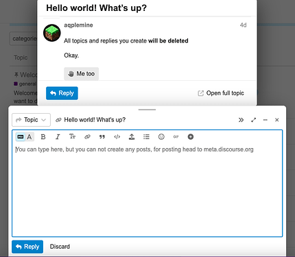Open full topic link
The width and height of the screenshot is (295, 257).
tap(221, 93)
